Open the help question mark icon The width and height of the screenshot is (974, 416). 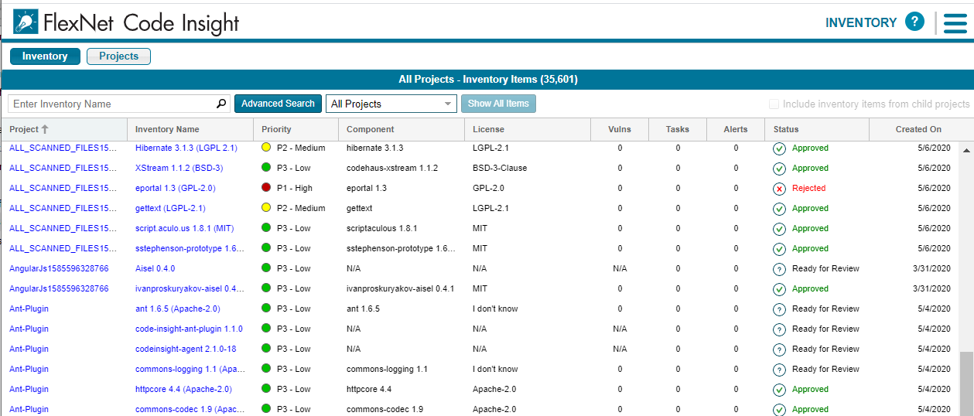tap(915, 22)
